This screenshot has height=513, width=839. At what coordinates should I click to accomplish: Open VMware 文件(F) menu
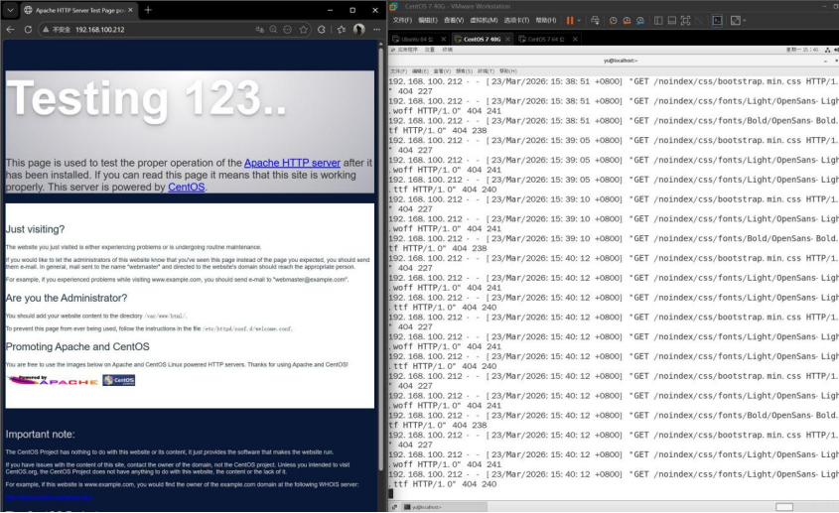[x=402, y=20]
